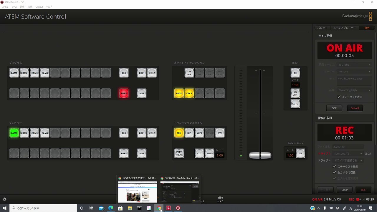
Task: Uncheck record status display checkbox
Action: (x=335, y=167)
